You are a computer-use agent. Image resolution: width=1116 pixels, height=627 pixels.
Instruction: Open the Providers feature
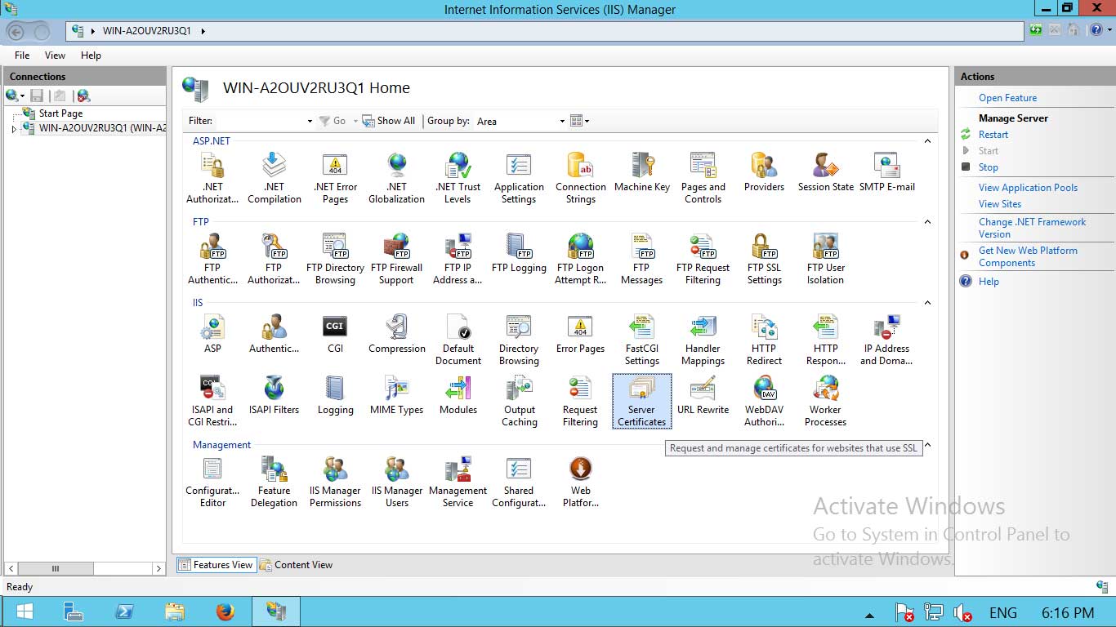(764, 172)
